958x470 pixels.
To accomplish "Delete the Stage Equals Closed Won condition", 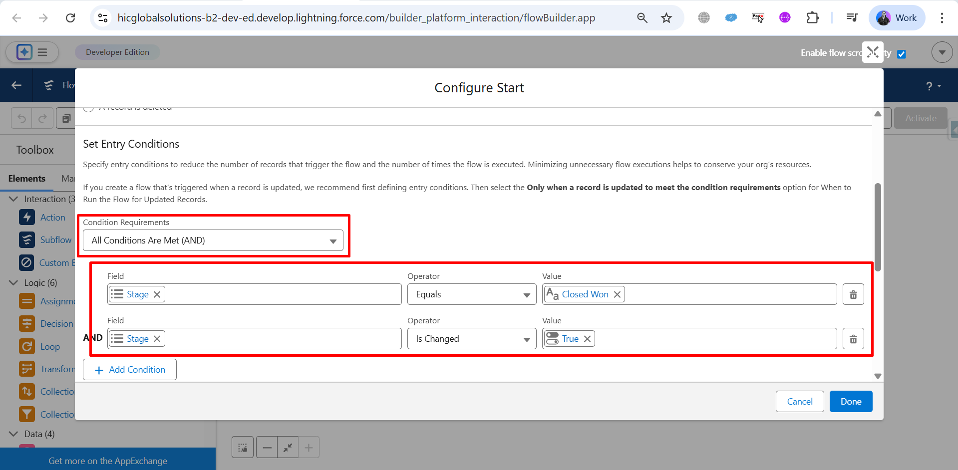I will point(853,294).
